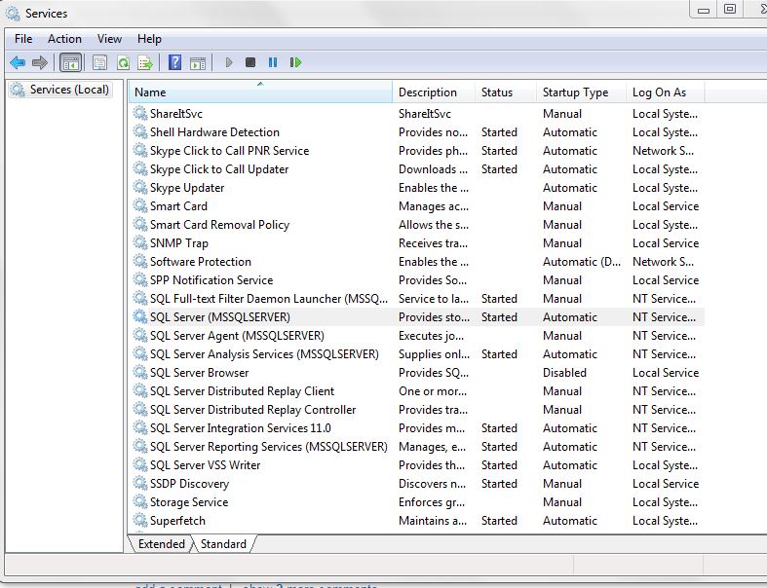
Task: Maximize the Services window
Action: pos(730,10)
